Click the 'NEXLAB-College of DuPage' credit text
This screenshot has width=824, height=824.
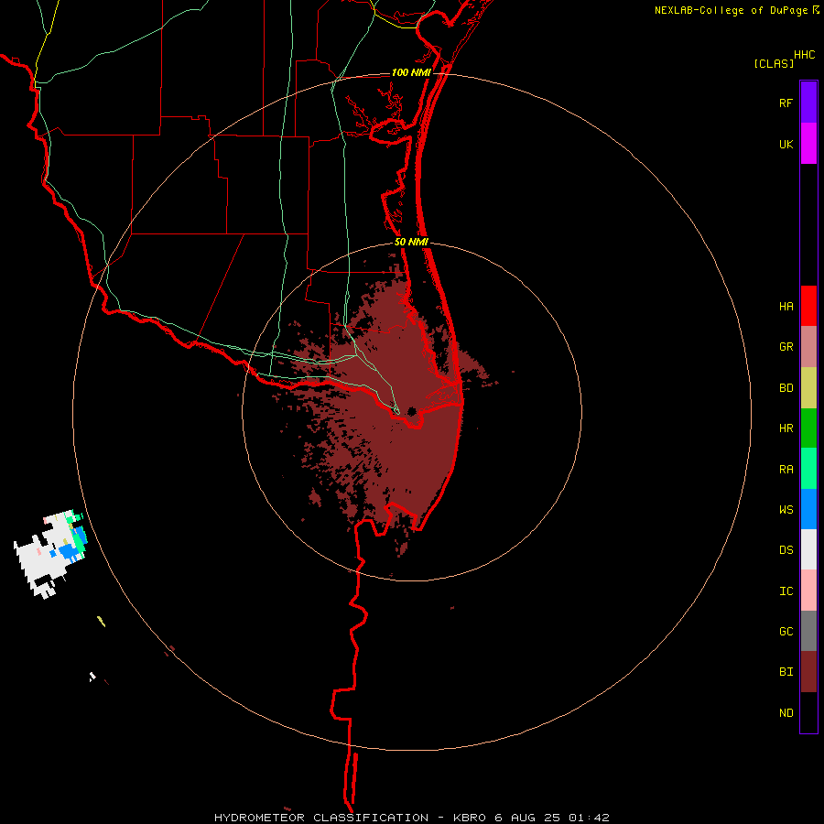[x=731, y=10]
